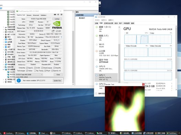Switch to GPU-Z Sensors tab
The height and width of the screenshot is (135, 181).
click(x=29, y=15)
